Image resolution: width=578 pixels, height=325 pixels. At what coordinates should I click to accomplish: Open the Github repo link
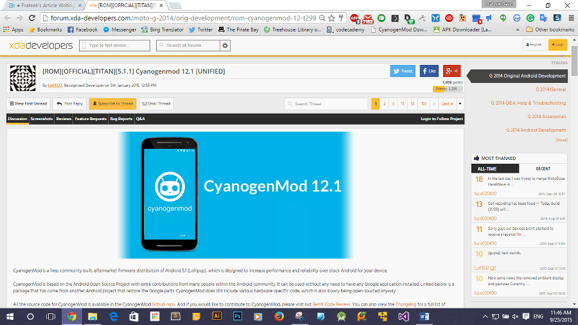point(163,304)
